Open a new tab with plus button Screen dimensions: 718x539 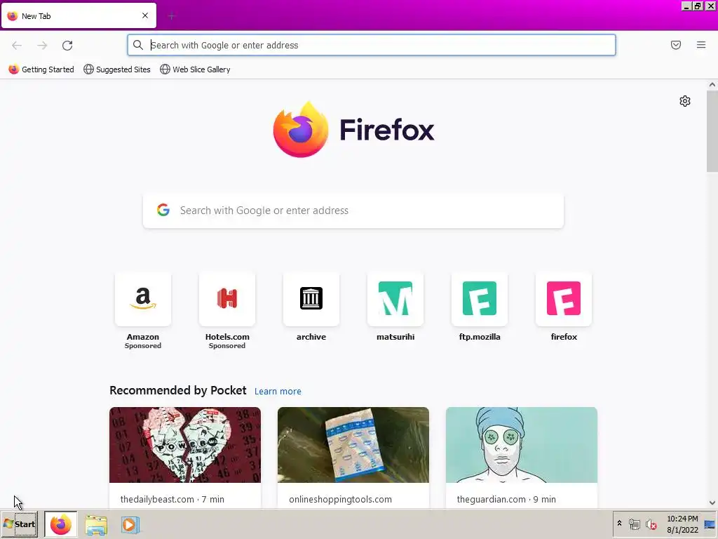pyautogui.click(x=171, y=17)
